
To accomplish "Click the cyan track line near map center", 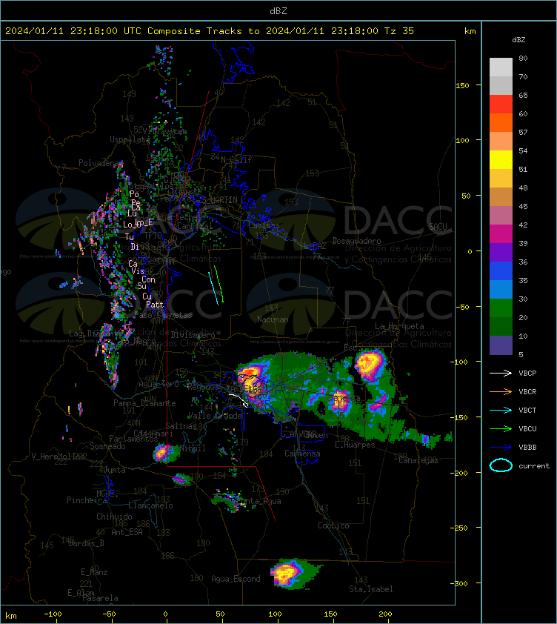I will coord(213,288).
